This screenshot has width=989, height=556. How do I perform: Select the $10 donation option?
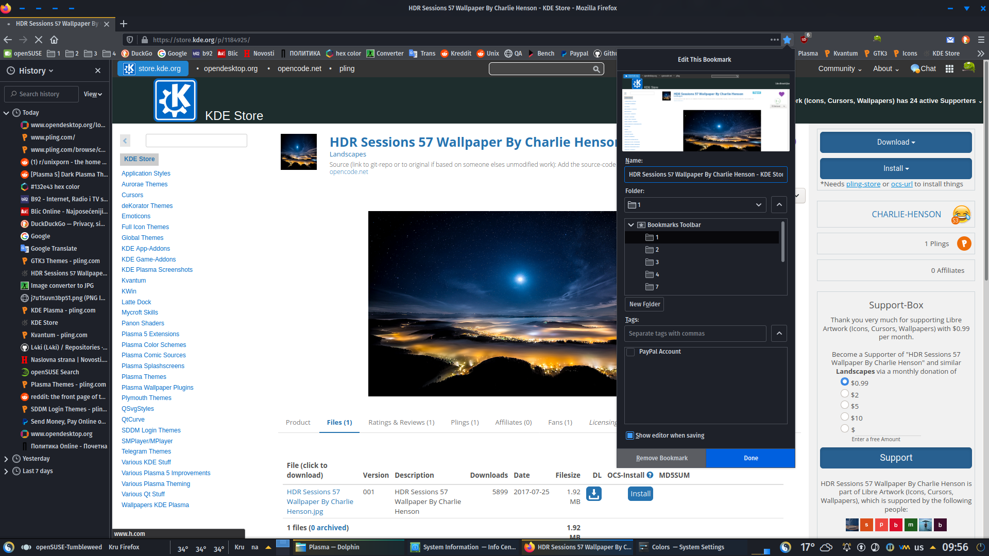click(x=845, y=417)
